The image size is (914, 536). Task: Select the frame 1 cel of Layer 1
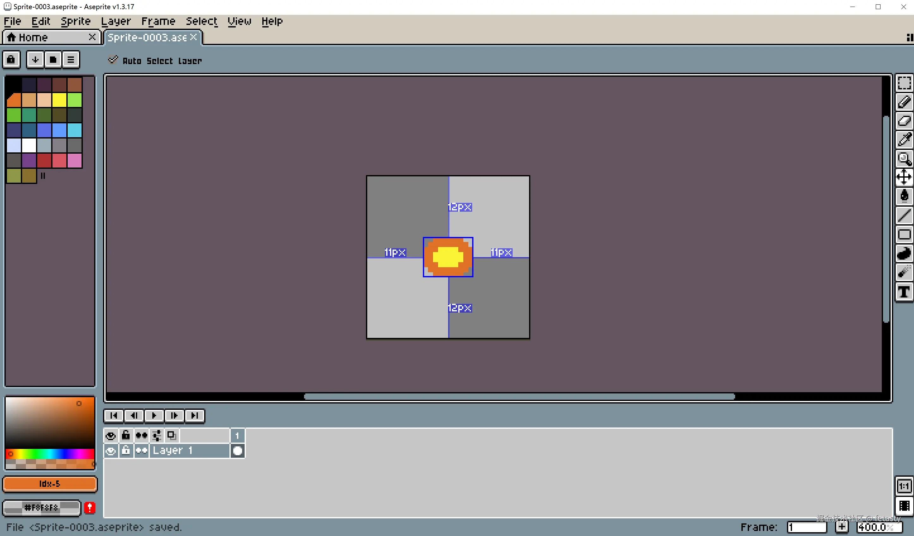coord(238,451)
